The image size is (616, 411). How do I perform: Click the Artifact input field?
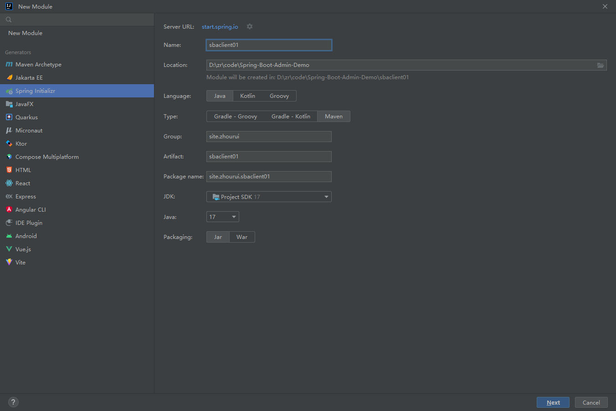(269, 157)
